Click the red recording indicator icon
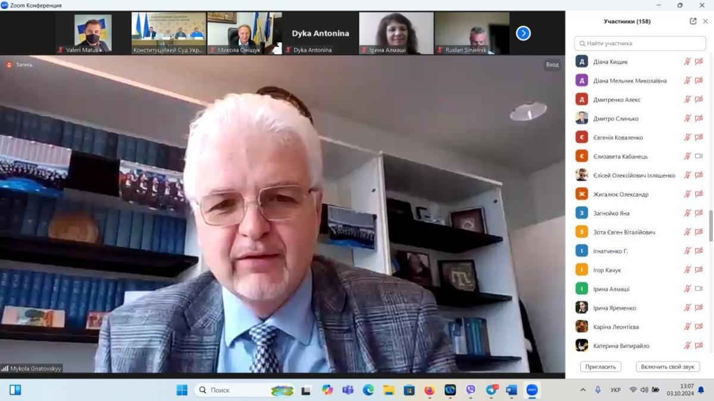714x401 pixels. click(9, 64)
